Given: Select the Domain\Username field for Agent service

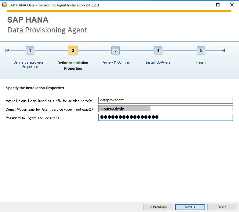Looking at the screenshot, I should [x=165, y=109].
